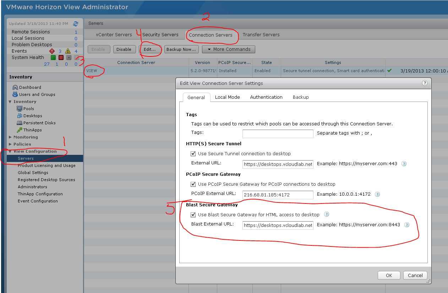This screenshot has width=448, height=293.
Task: Select the Connection Servers tab
Action: coord(211,35)
